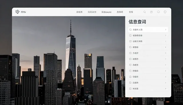Open the third (middle) navigation menu item

click(x=106, y=12)
